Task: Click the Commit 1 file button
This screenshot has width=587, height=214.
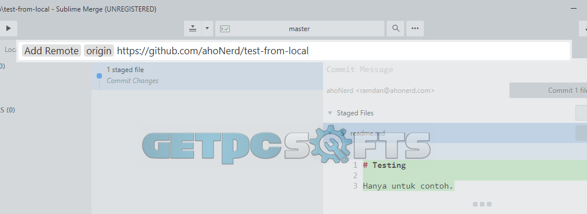Action: [548, 90]
